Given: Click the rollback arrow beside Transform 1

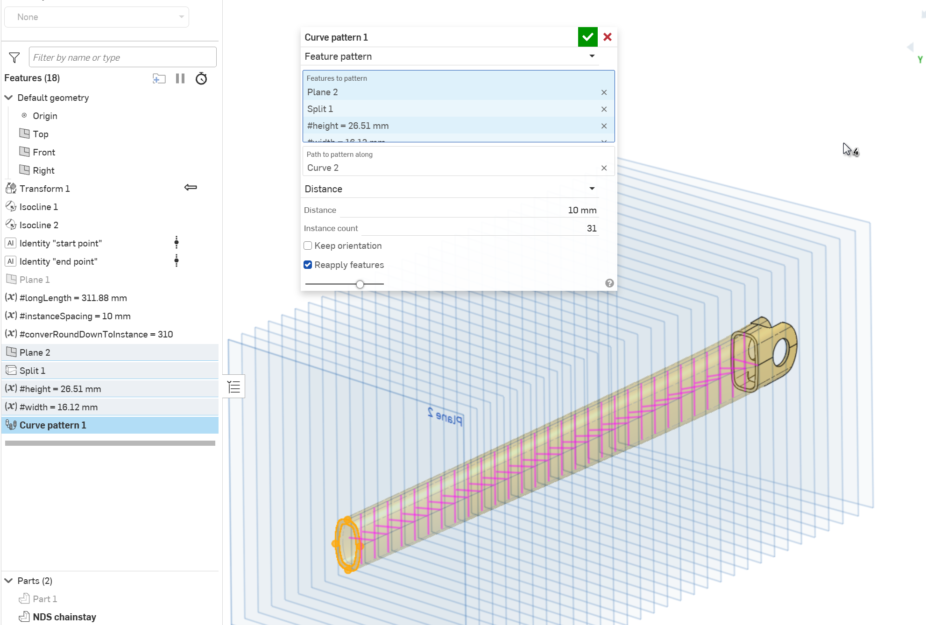Looking at the screenshot, I should (191, 188).
